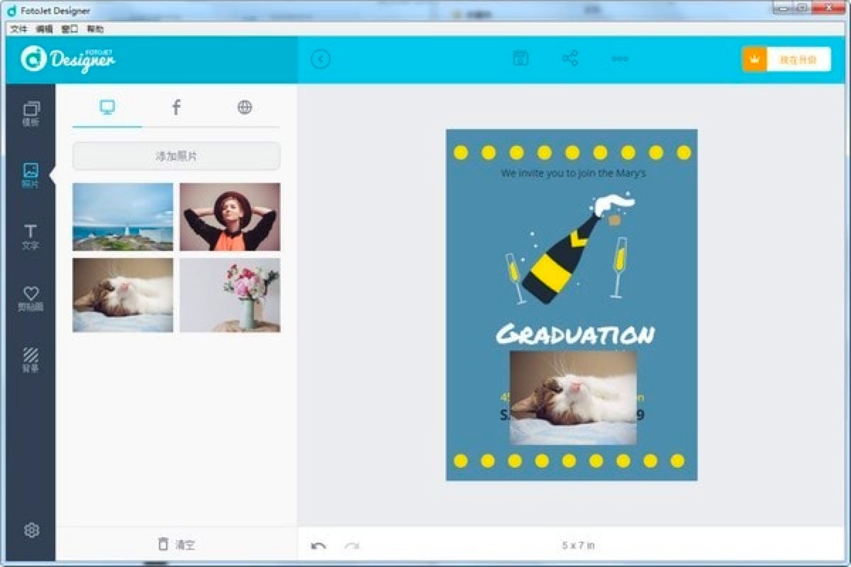Select the 文字 (text) panel icon
The width and height of the screenshot is (851, 567).
coord(30,234)
